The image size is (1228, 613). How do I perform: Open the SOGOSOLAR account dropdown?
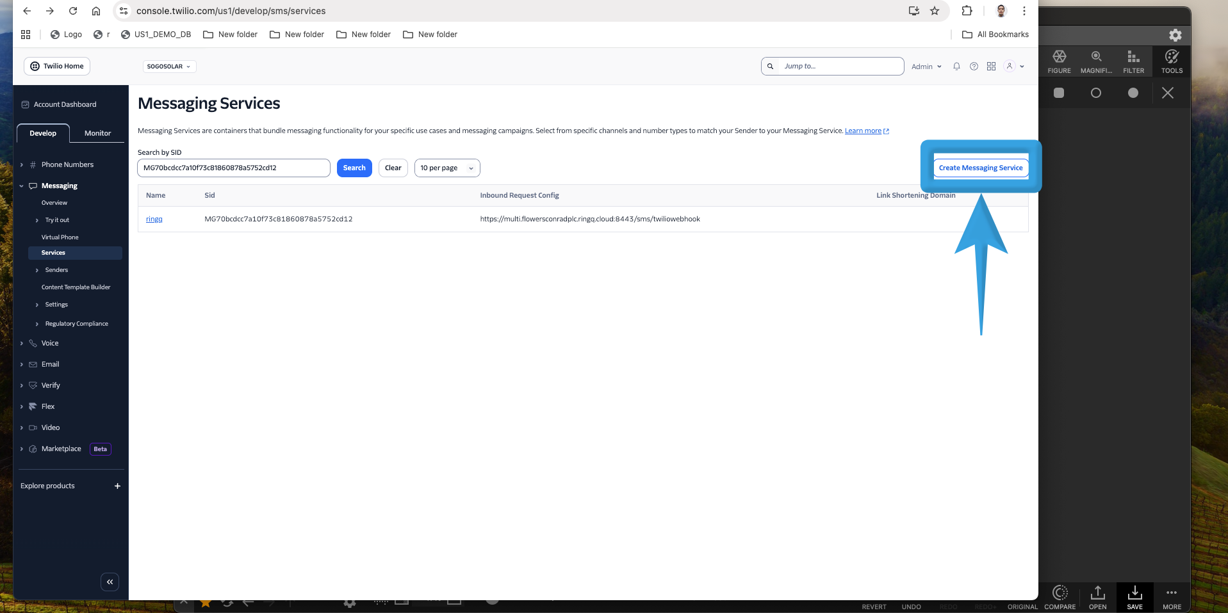[x=169, y=67]
